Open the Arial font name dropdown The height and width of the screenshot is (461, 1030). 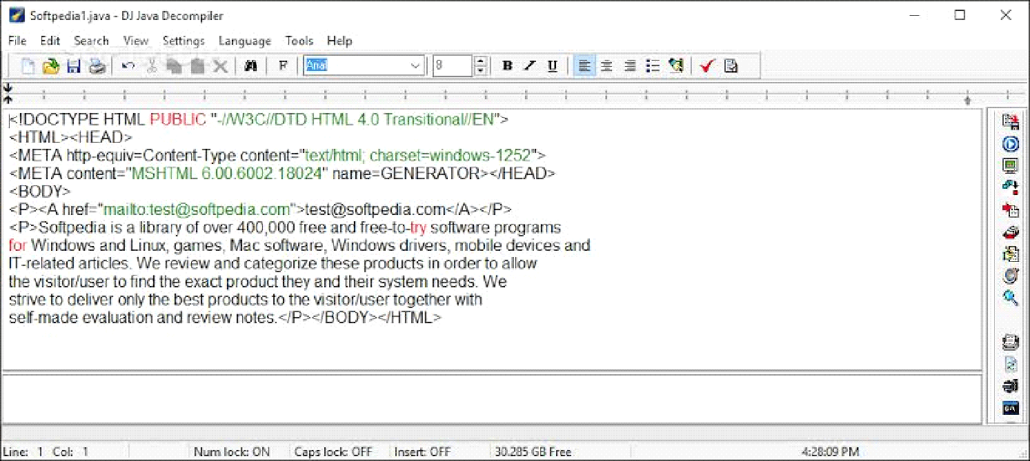[x=416, y=66]
